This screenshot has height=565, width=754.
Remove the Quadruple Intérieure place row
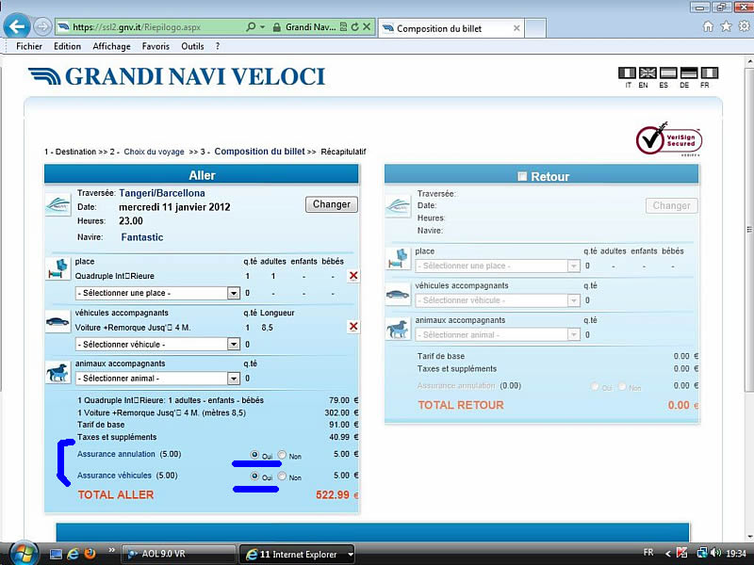tap(353, 276)
